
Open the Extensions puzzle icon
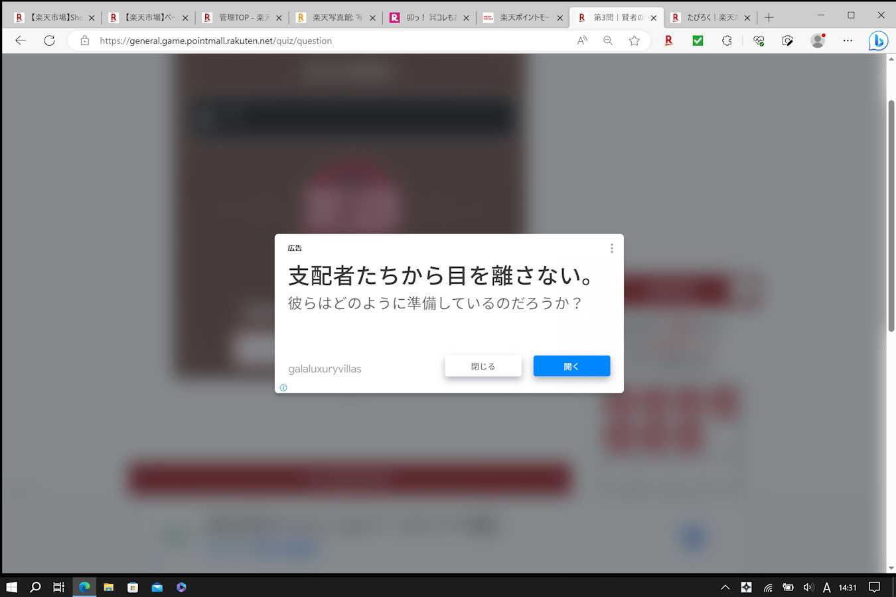(727, 40)
